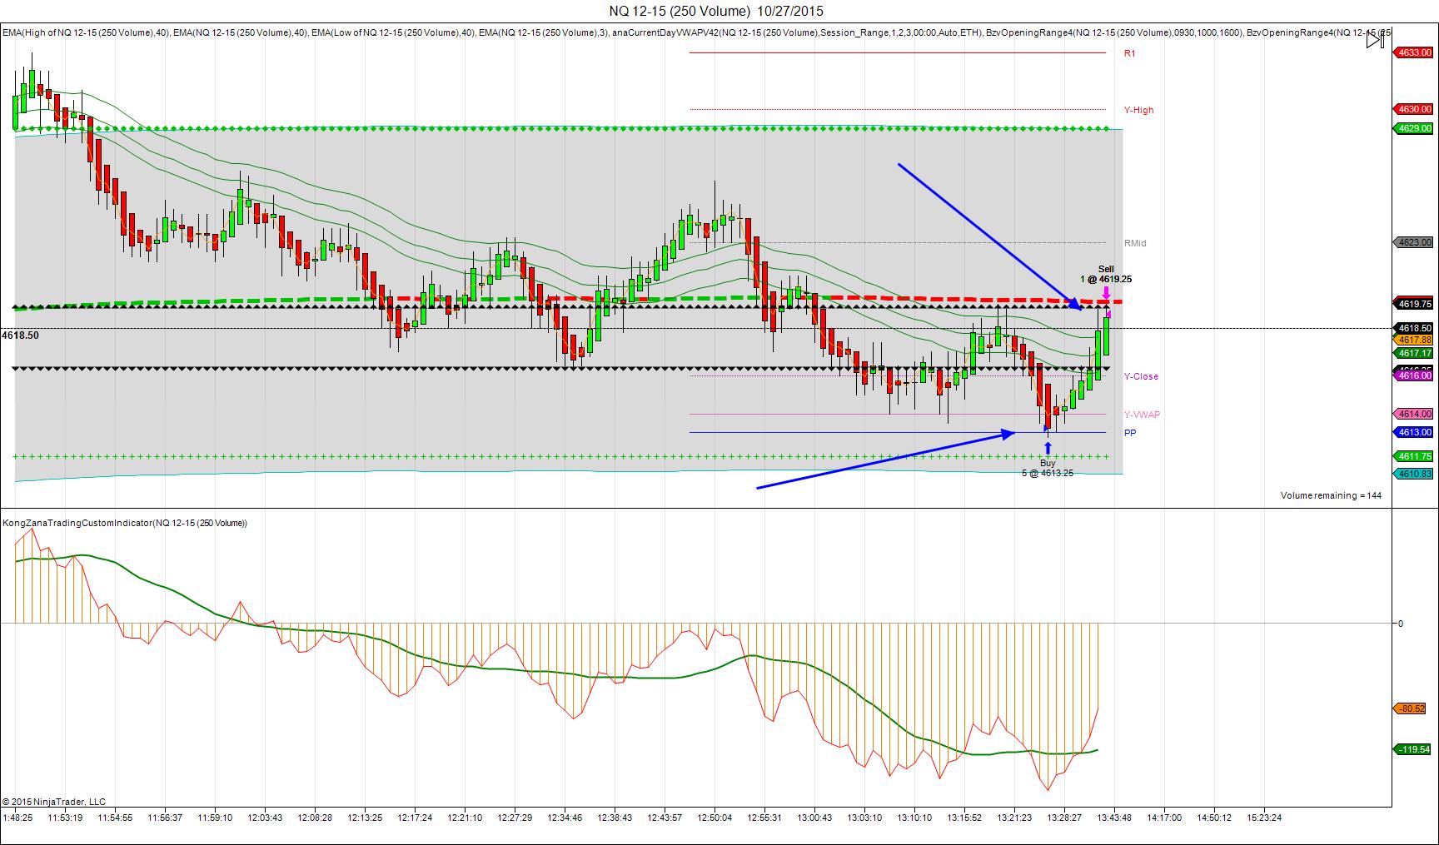Viewport: 1439px width, 845px height.
Task: Click the Y-High level label
Action: (1138, 110)
